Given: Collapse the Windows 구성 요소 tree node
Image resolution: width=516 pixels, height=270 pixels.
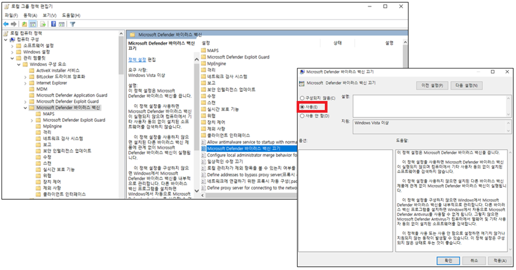Looking at the screenshot, I should click(19, 64).
